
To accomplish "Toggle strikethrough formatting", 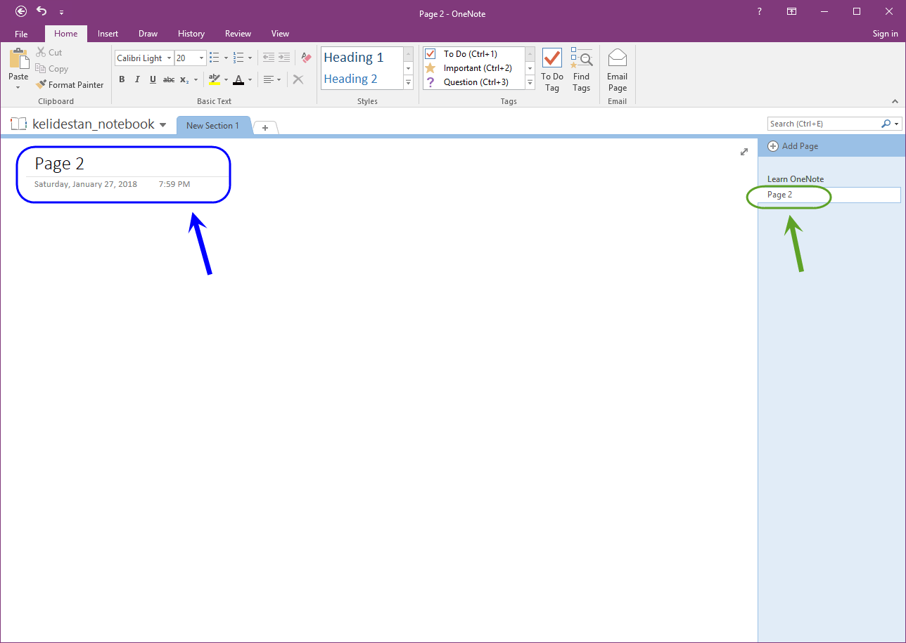I will (169, 79).
